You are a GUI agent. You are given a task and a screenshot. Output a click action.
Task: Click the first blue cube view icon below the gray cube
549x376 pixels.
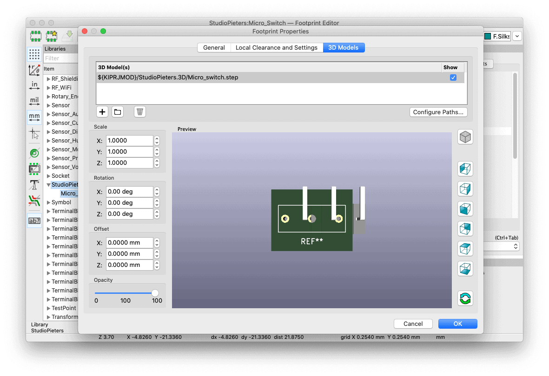tap(465, 169)
